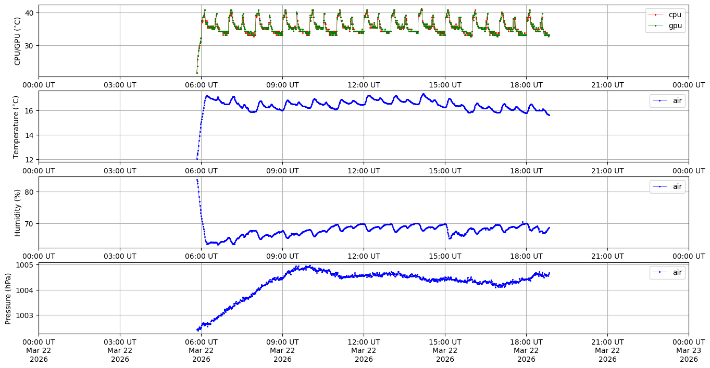The height and width of the screenshot is (368, 710).
Task: Click the 1005 tick on Pressure axis
Action: [26, 265]
